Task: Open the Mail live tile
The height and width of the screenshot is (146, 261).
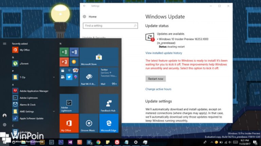Action: point(109,76)
